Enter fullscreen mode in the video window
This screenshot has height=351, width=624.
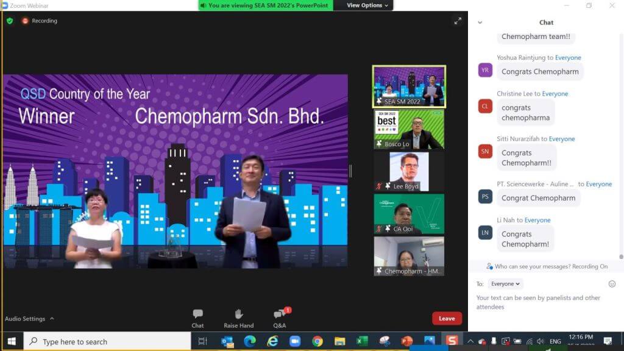(x=458, y=21)
